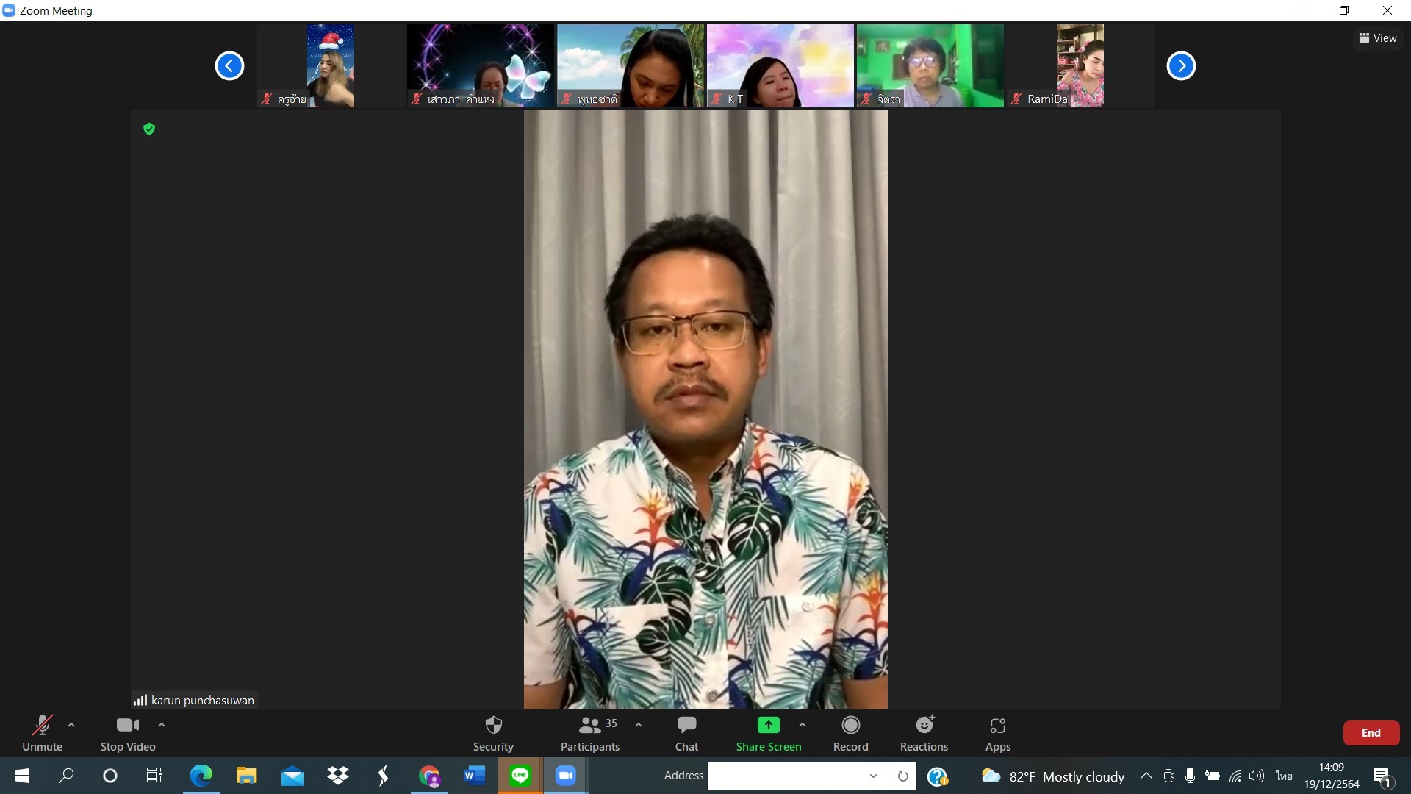This screenshot has height=794, width=1411.
Task: Open the Zoom Apps panel
Action: click(x=997, y=733)
